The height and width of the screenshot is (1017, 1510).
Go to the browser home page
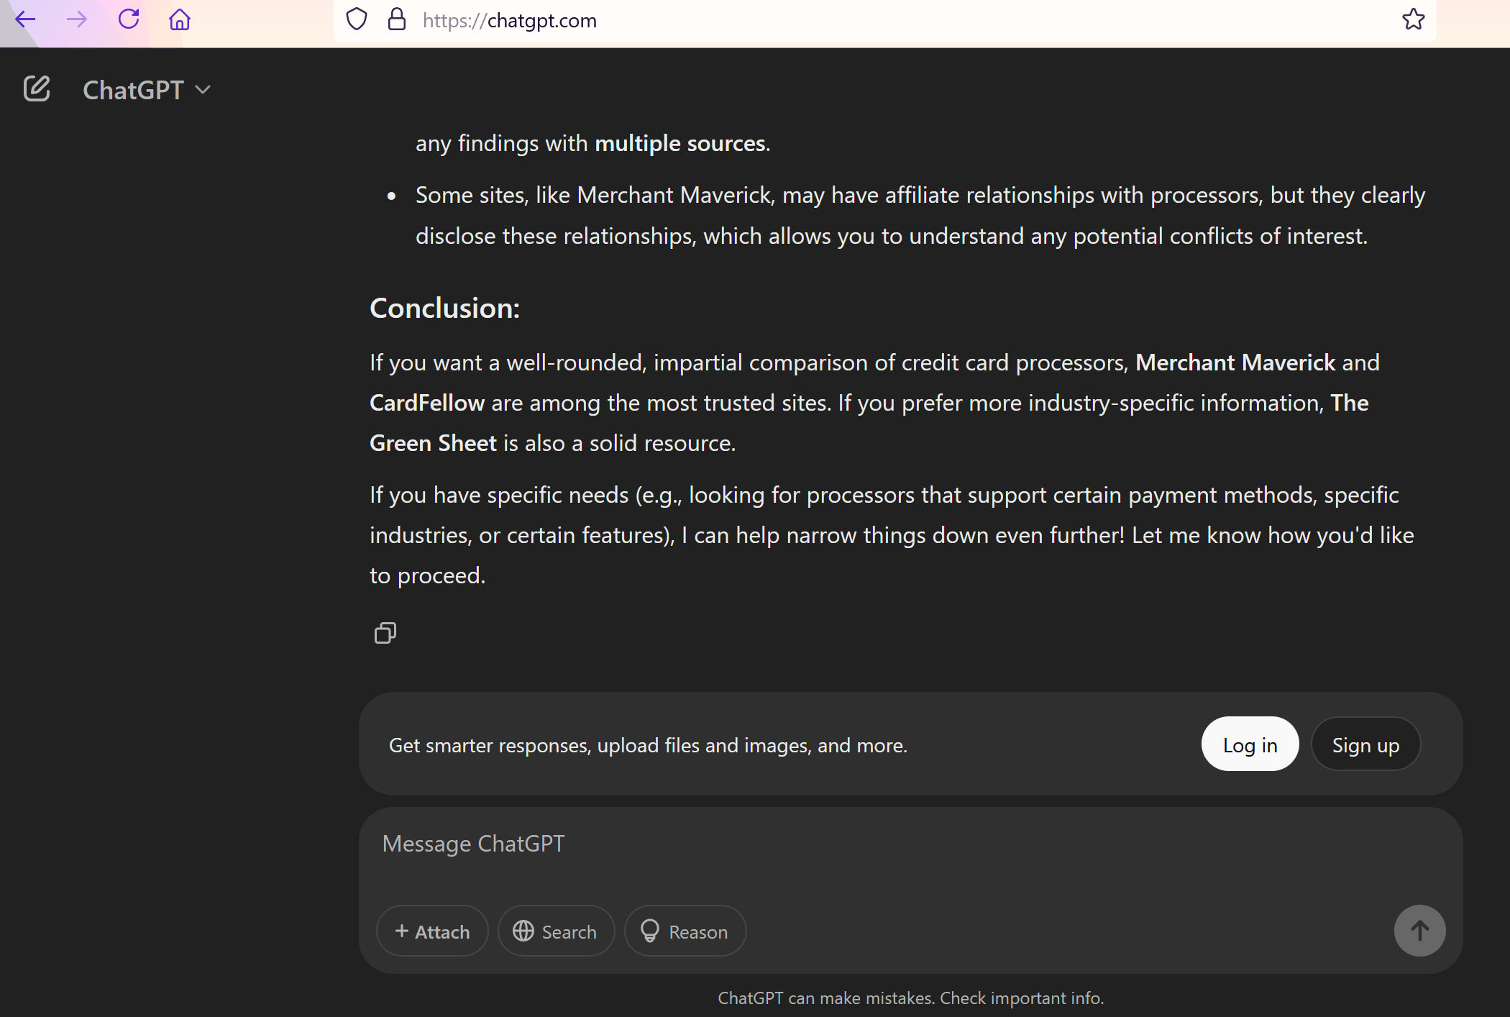point(180,19)
